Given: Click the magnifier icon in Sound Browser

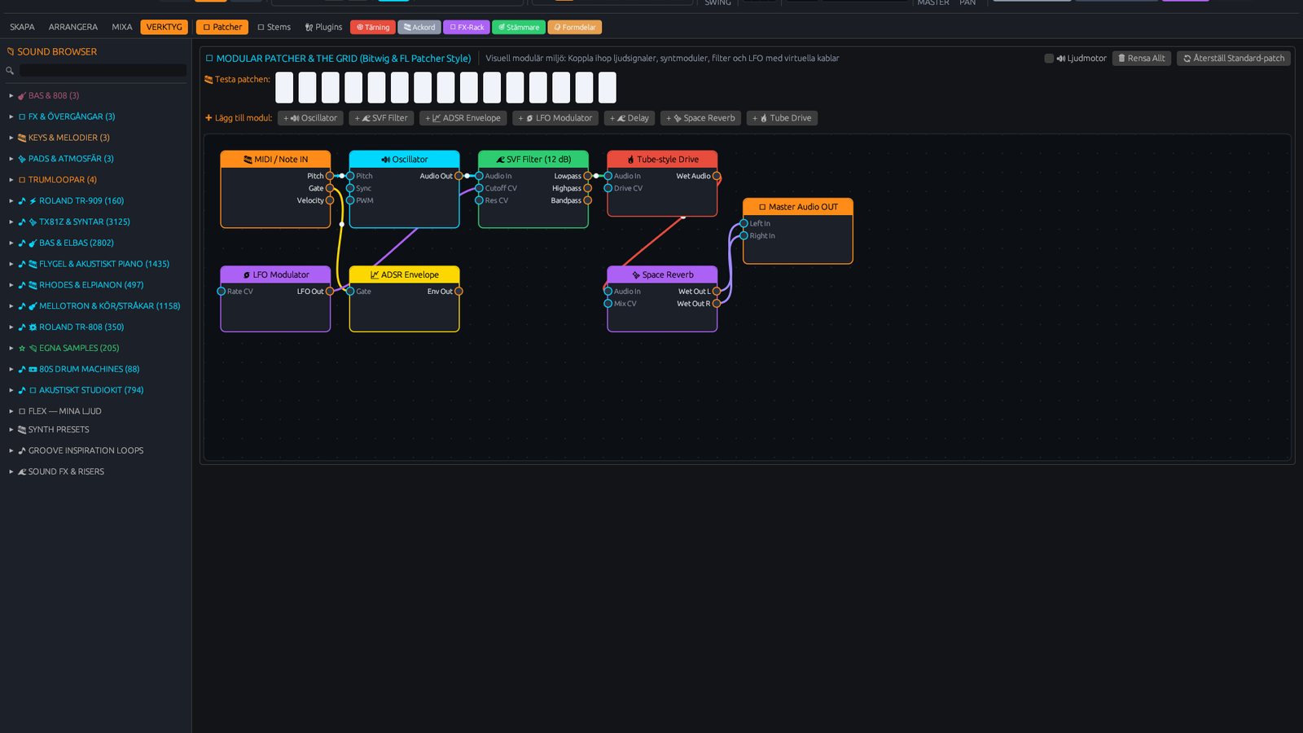Looking at the screenshot, I should pos(10,71).
